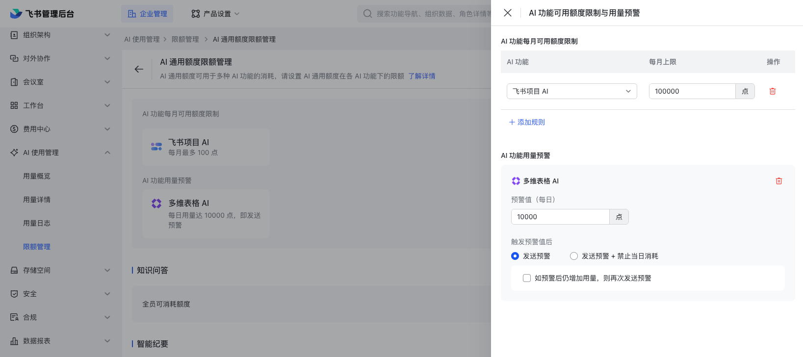Click the top search box
Image resolution: width=803 pixels, height=357 pixels.
(424, 14)
